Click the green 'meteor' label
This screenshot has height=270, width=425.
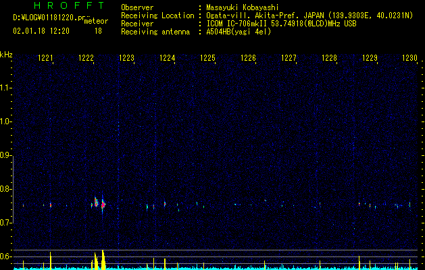coord(96,21)
